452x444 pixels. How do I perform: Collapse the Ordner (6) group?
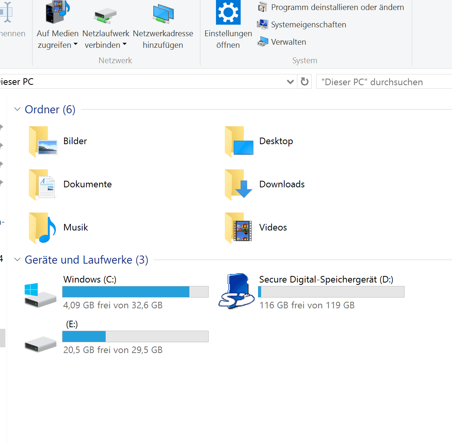(17, 109)
